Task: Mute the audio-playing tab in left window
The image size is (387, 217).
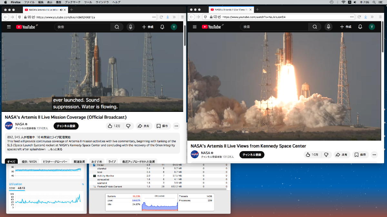Action: (61, 10)
